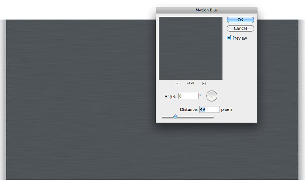
Task: Toggle the Preview checkbox
Action: pos(229,38)
